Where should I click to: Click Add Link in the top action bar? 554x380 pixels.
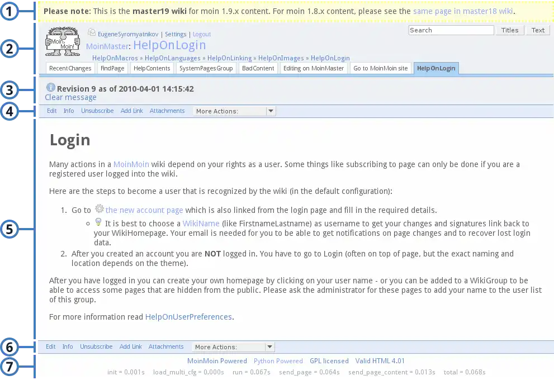[132, 111]
